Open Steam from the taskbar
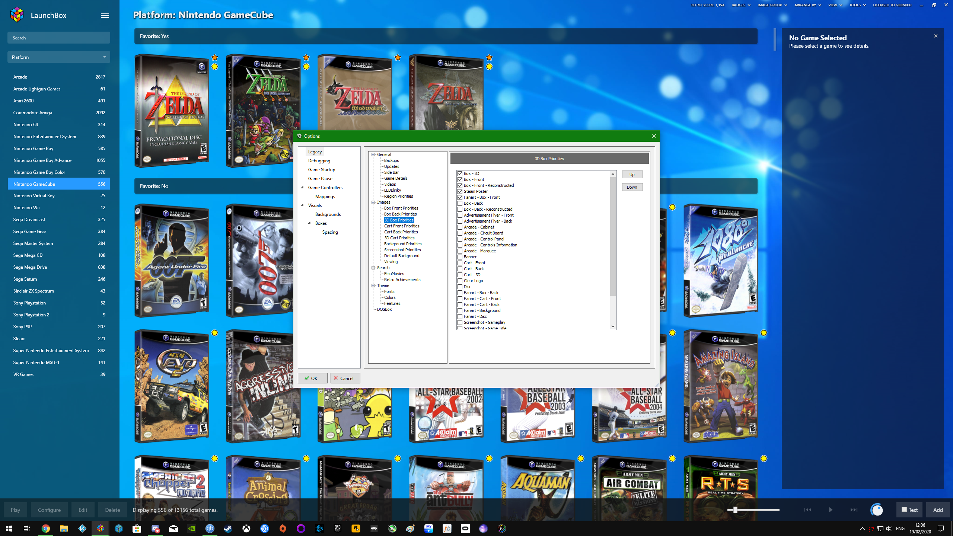Image resolution: width=953 pixels, height=536 pixels. click(228, 529)
